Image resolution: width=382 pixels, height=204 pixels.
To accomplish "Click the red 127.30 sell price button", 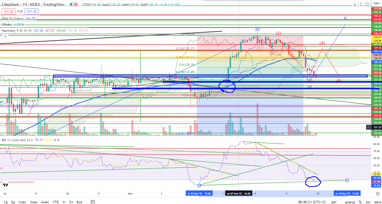I will pos(9,11).
